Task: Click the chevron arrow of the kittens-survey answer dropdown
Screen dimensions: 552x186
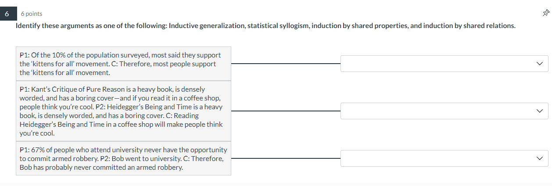Action: [x=539, y=64]
